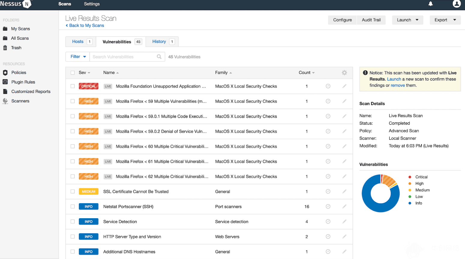Open the notifications bell icon
This screenshot has height=259, width=465.
430,4
